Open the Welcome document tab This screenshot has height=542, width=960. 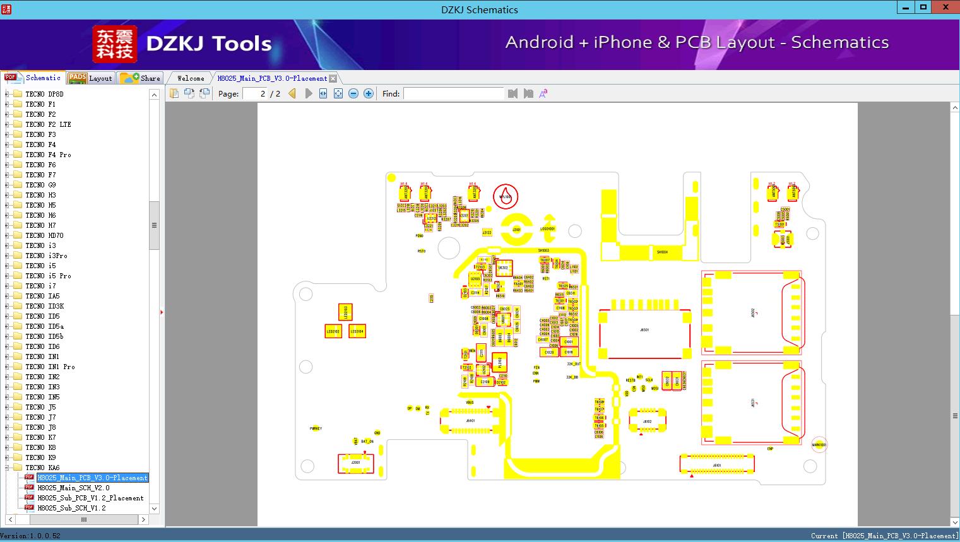coord(191,78)
